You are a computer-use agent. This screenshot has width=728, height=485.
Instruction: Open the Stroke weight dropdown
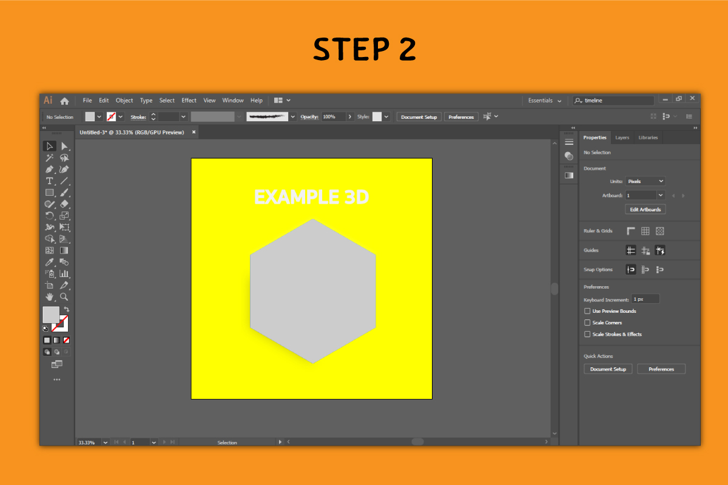coord(184,116)
